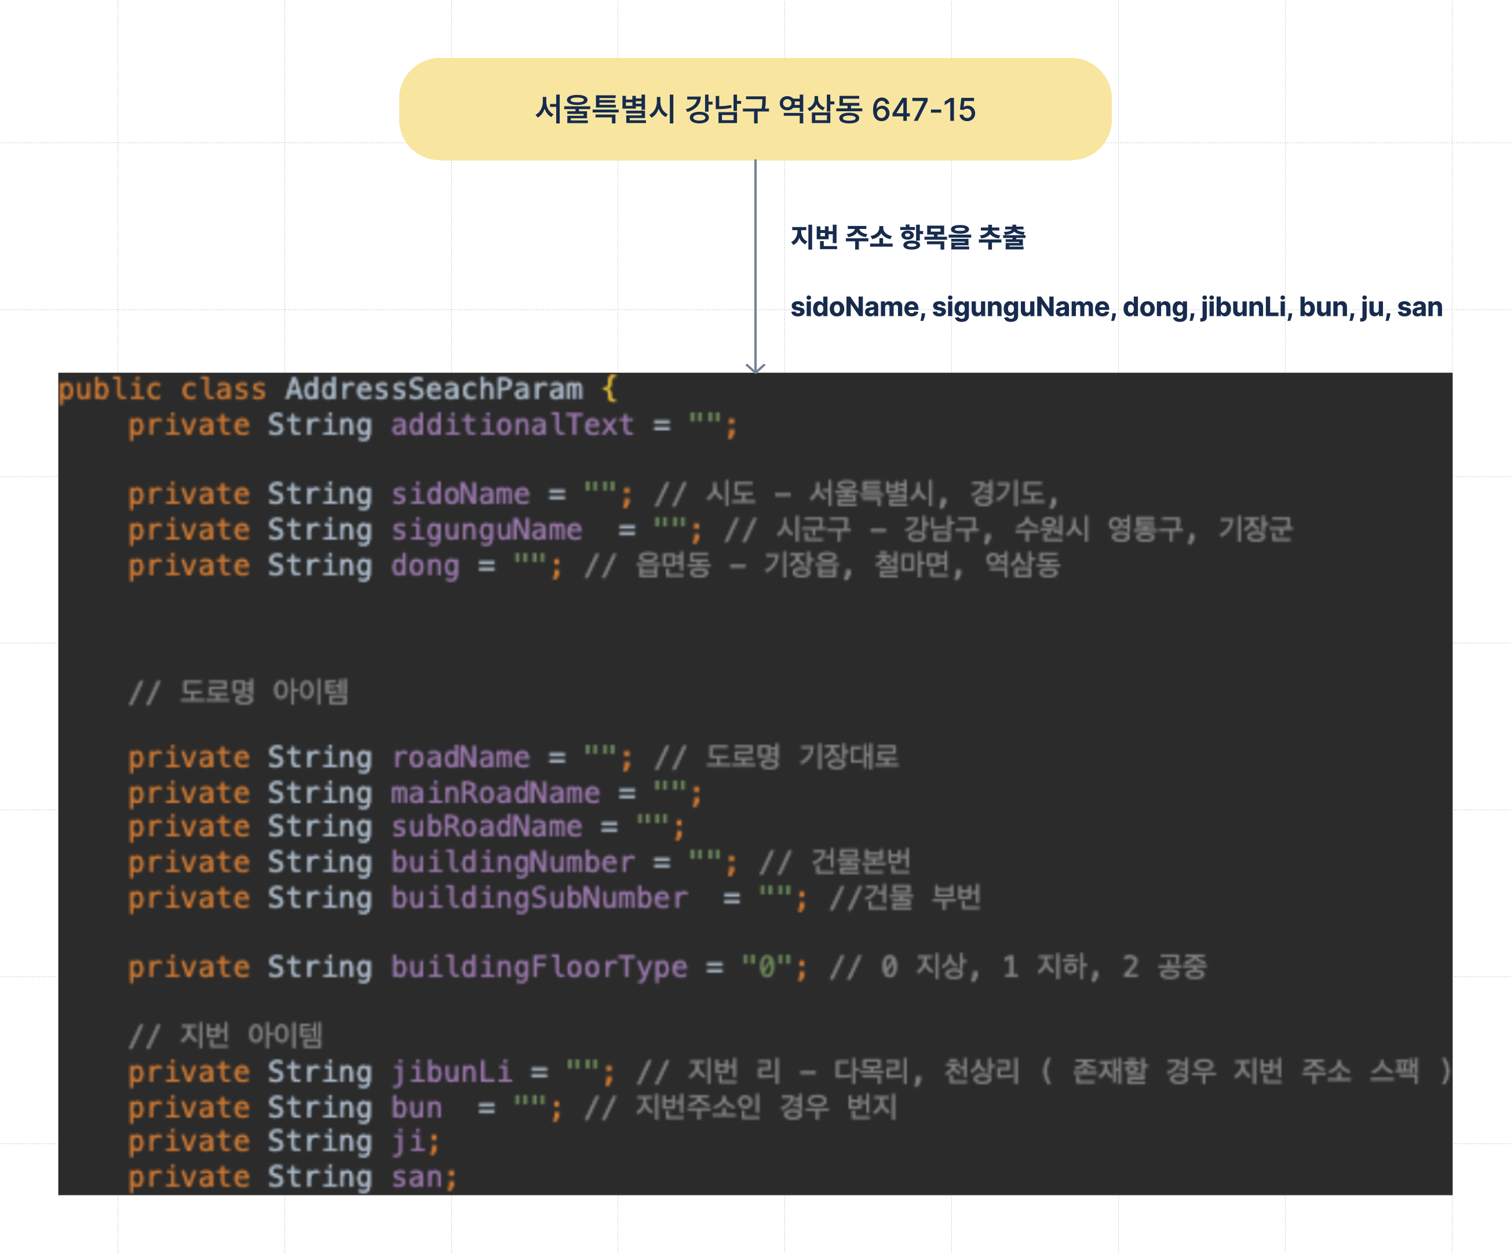Click the 'roadName' declaration line
This screenshot has height=1253, width=1511.
pyautogui.click(x=513, y=757)
